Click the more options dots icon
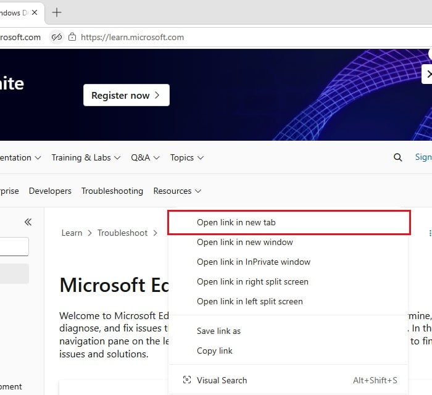This screenshot has height=395, width=432. point(430,233)
